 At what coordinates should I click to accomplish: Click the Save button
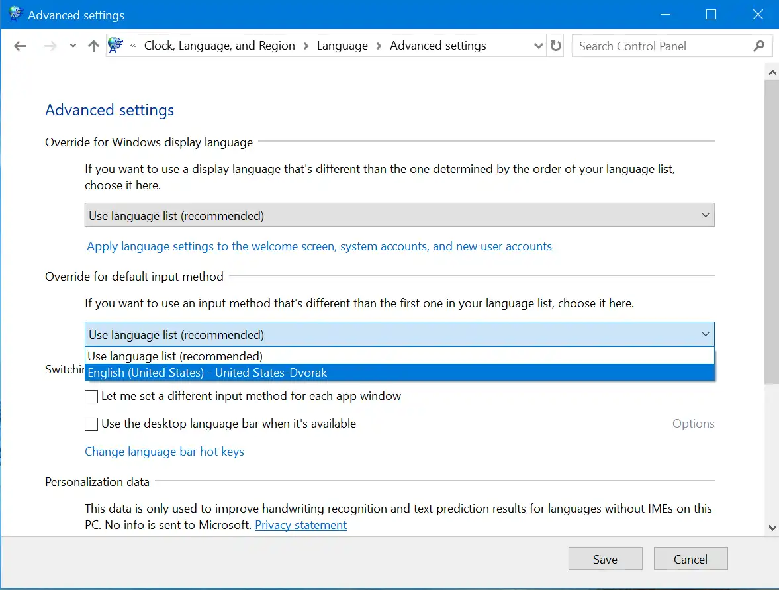(604, 558)
